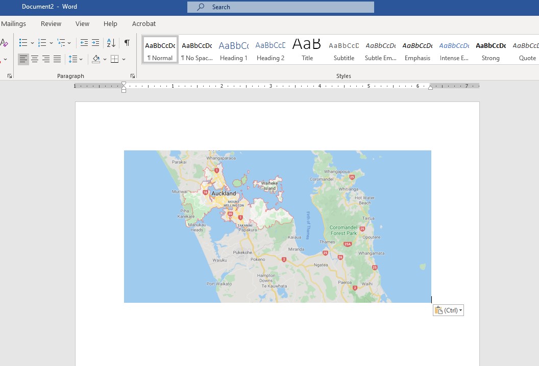Apply the Heading 2 style
Screen dimensions: 539x366
[x=271, y=49]
